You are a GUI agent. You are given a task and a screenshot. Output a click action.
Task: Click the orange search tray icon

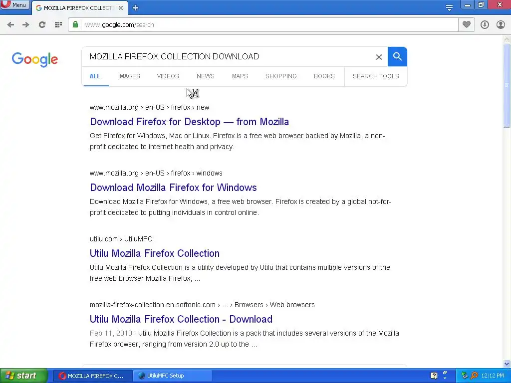(x=474, y=376)
